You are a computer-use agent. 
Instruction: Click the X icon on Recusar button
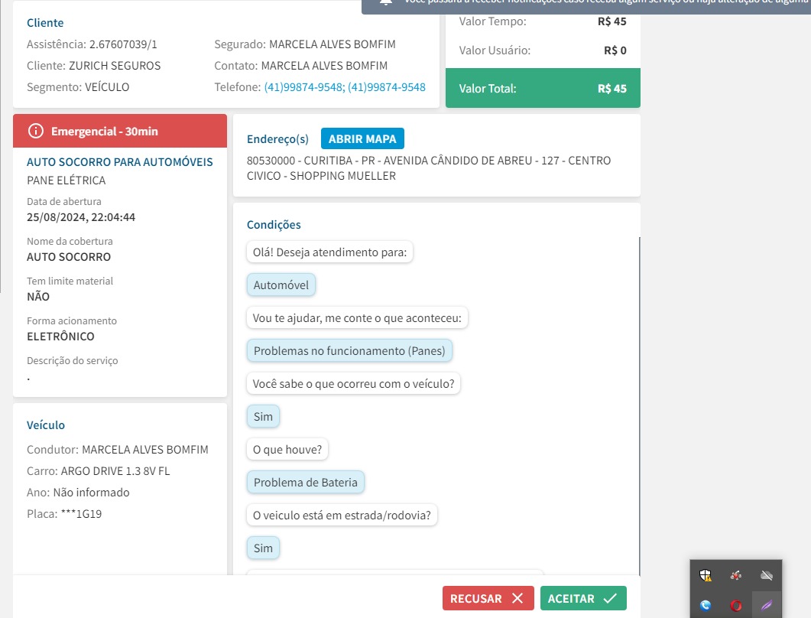517,599
